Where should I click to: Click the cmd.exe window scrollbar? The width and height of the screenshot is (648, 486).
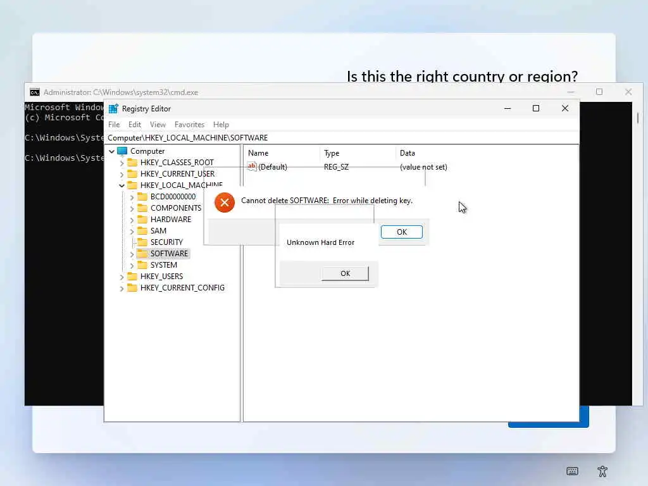coord(638,118)
